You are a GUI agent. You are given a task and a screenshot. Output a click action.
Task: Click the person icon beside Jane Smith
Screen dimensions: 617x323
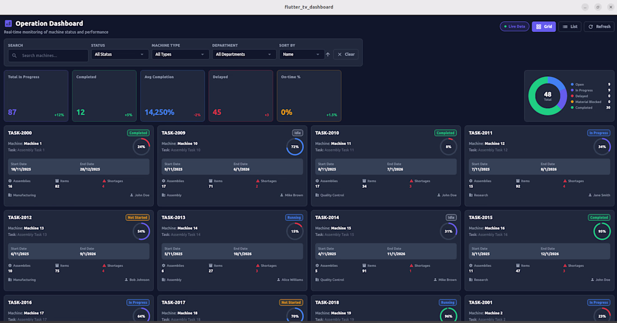[x=590, y=195]
